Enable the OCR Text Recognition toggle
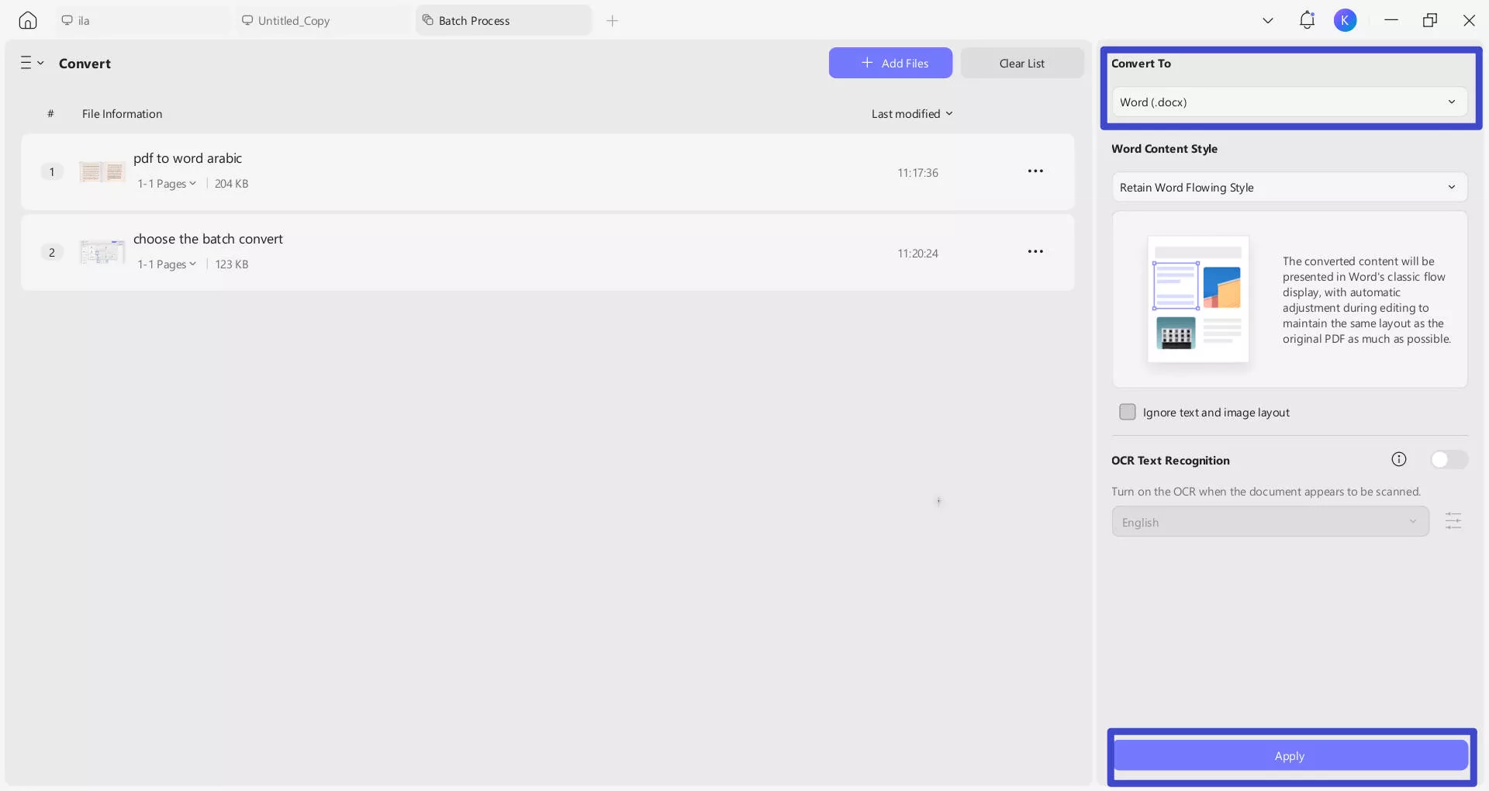The height and width of the screenshot is (791, 1489). click(1448, 459)
